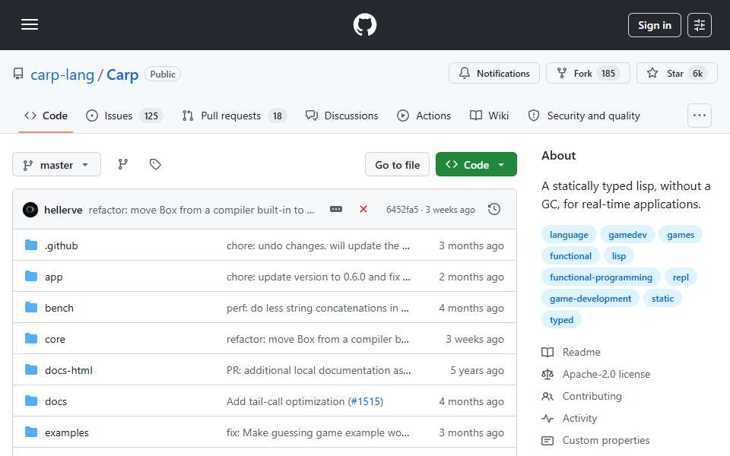View branches via the branch icon
Screen dimensions: 730x456
coord(123,164)
